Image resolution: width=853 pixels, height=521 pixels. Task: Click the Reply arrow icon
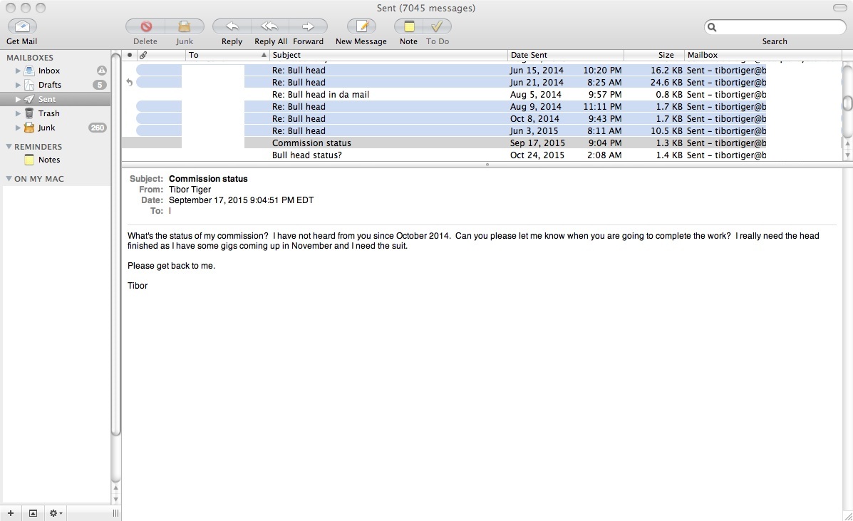[x=232, y=26]
